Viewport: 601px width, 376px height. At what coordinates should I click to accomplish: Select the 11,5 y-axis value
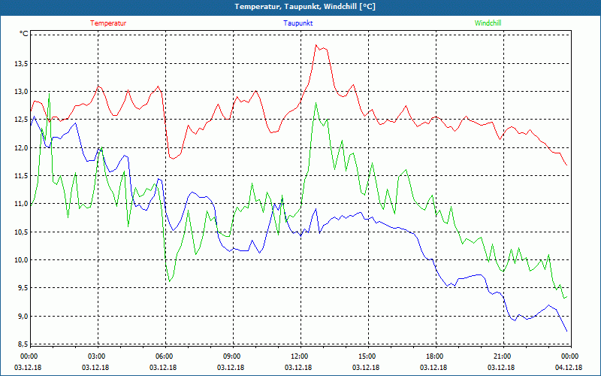[22, 176]
